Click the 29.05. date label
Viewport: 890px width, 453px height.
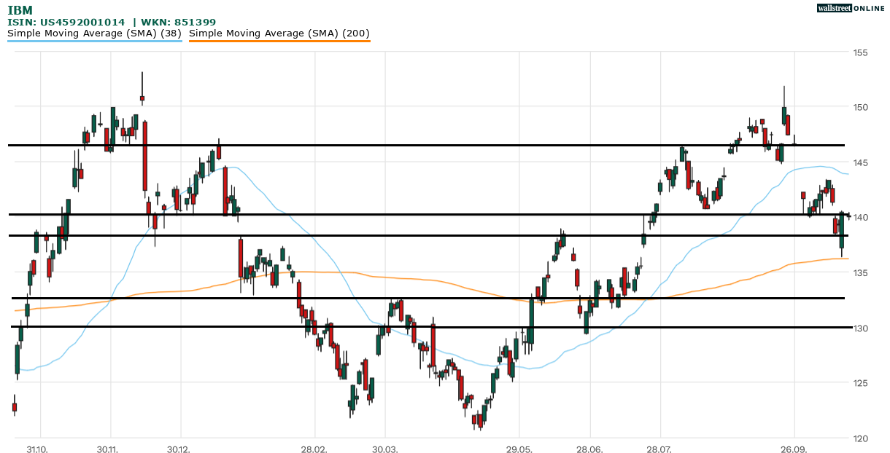519,449
